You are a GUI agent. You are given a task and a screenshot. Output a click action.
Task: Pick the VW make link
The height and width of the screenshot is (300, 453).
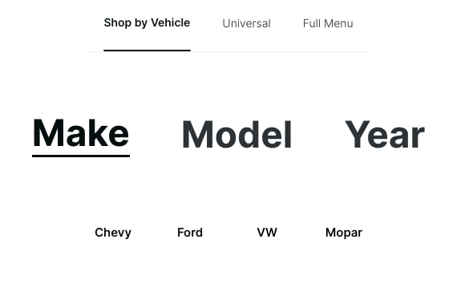[x=267, y=233]
